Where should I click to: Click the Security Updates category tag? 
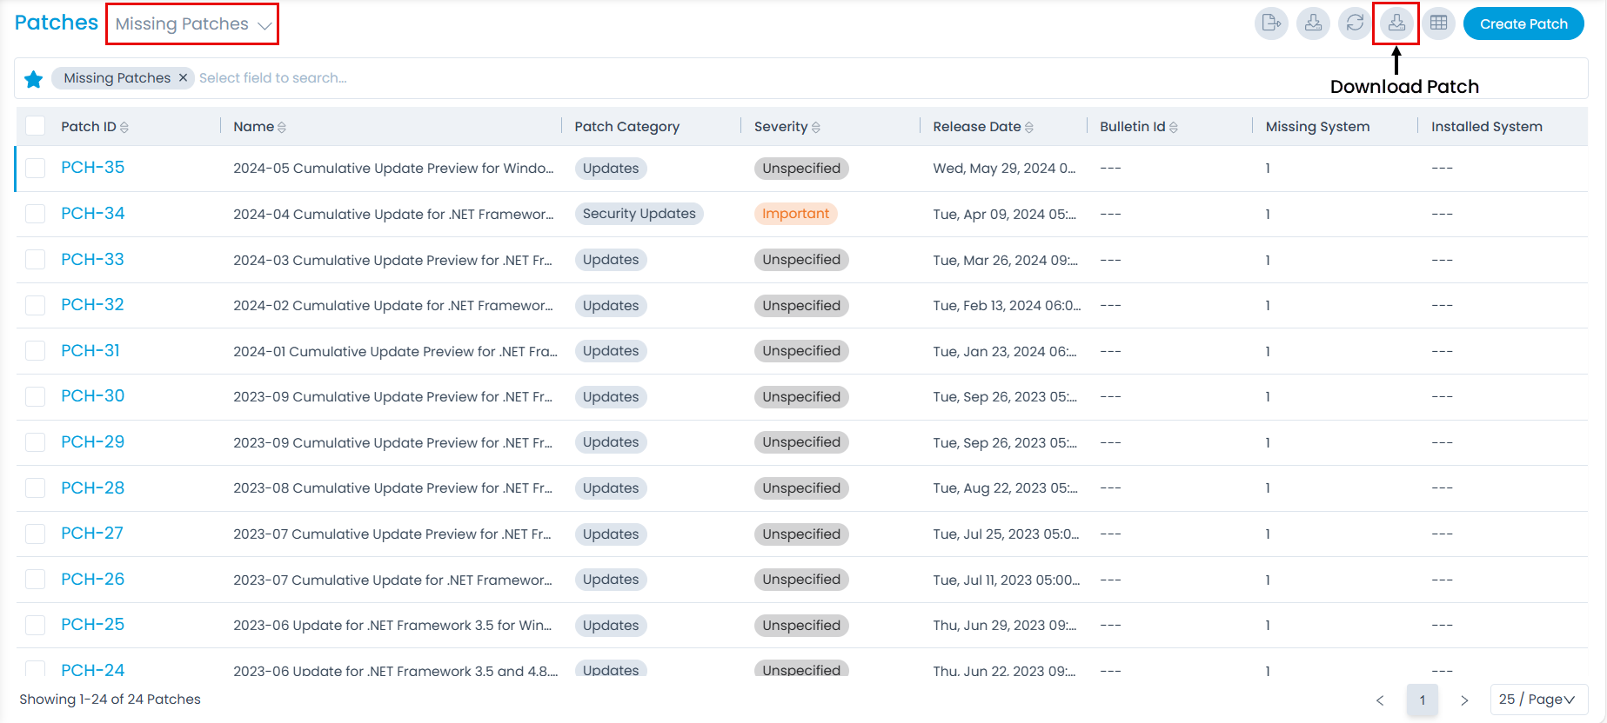[x=639, y=214]
